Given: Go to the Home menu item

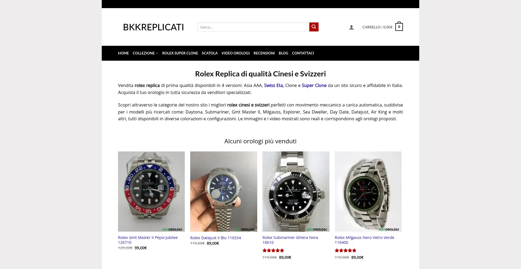Looking at the screenshot, I should point(123,53).
